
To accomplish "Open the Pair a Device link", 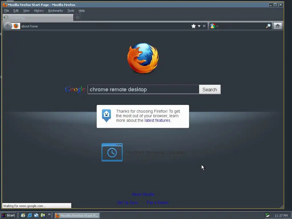I will pos(157,202).
